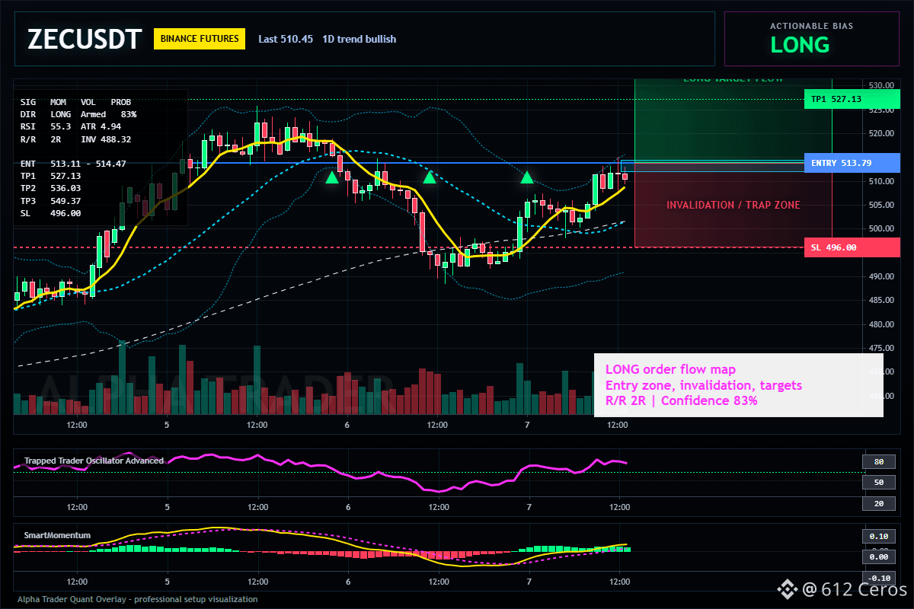Click the TP1 527.13 row in info panel
914x609 pixels.
click(x=50, y=176)
